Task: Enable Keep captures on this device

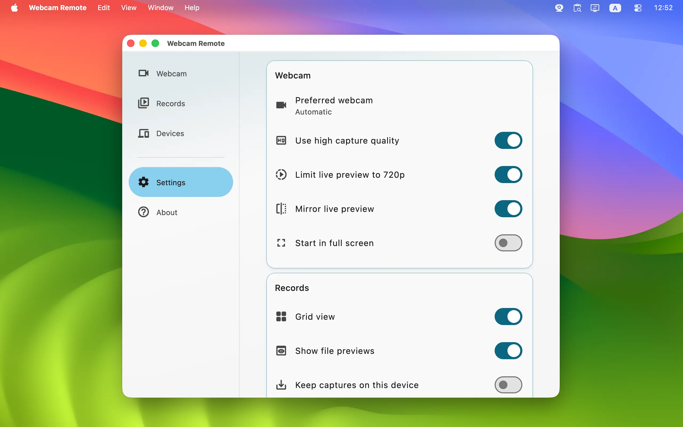Action: (x=508, y=385)
